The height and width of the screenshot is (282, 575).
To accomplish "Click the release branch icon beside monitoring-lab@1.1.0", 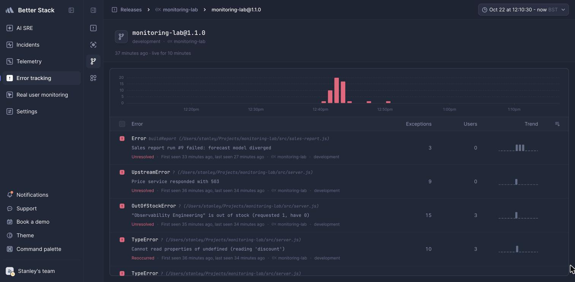I will [121, 37].
